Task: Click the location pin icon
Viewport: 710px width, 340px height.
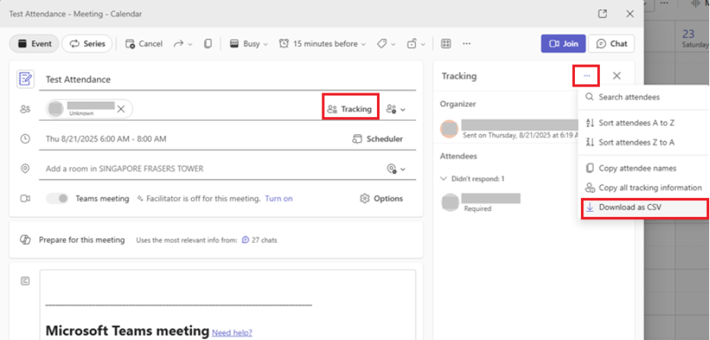Action: [x=25, y=168]
